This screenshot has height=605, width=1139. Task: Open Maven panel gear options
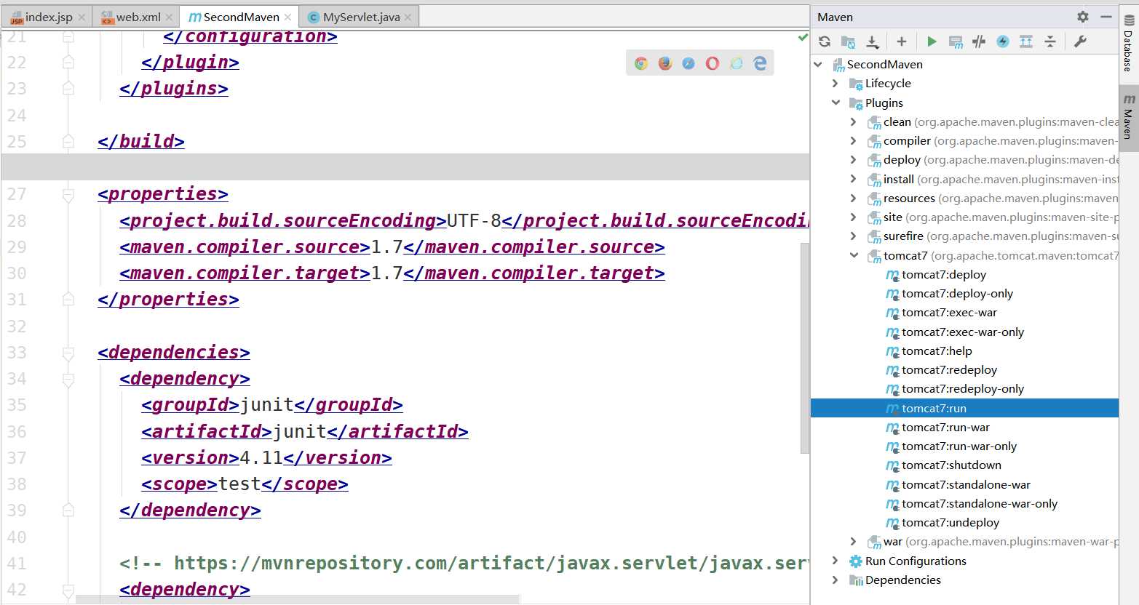click(x=1083, y=17)
